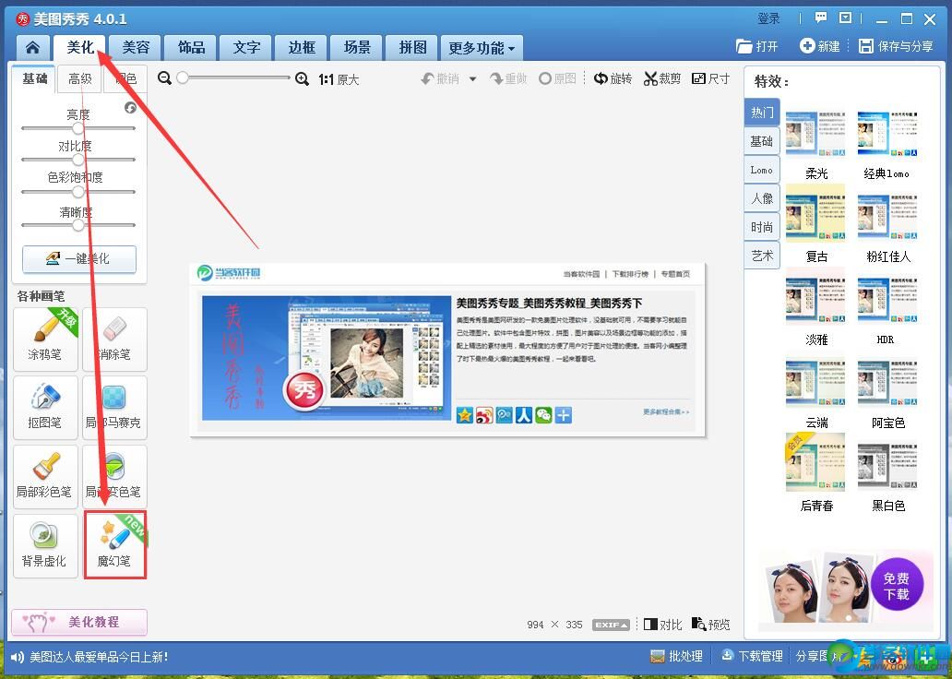Screen dimensions: 952x679
Task: Go to the home tab icon
Action: coord(33,47)
